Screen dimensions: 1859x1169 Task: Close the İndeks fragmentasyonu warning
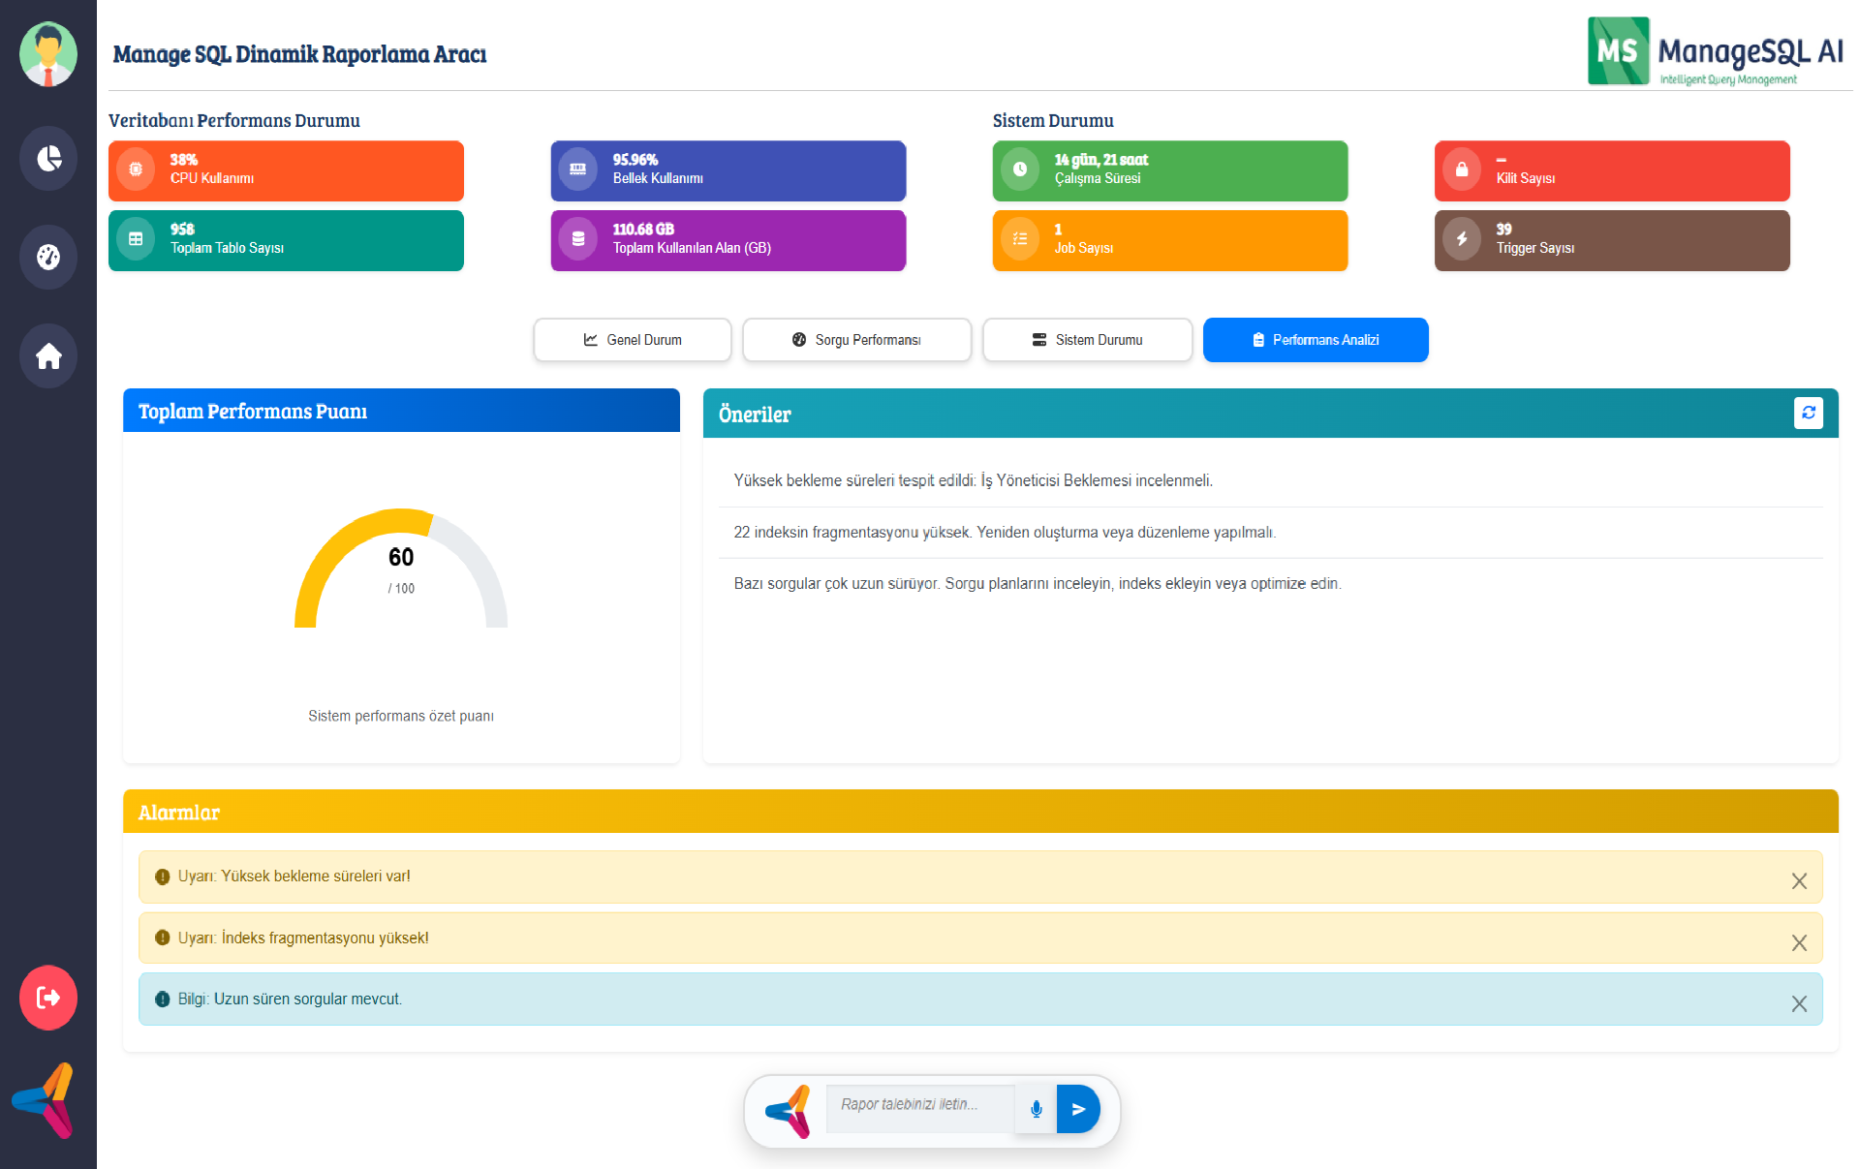pyautogui.click(x=1799, y=942)
